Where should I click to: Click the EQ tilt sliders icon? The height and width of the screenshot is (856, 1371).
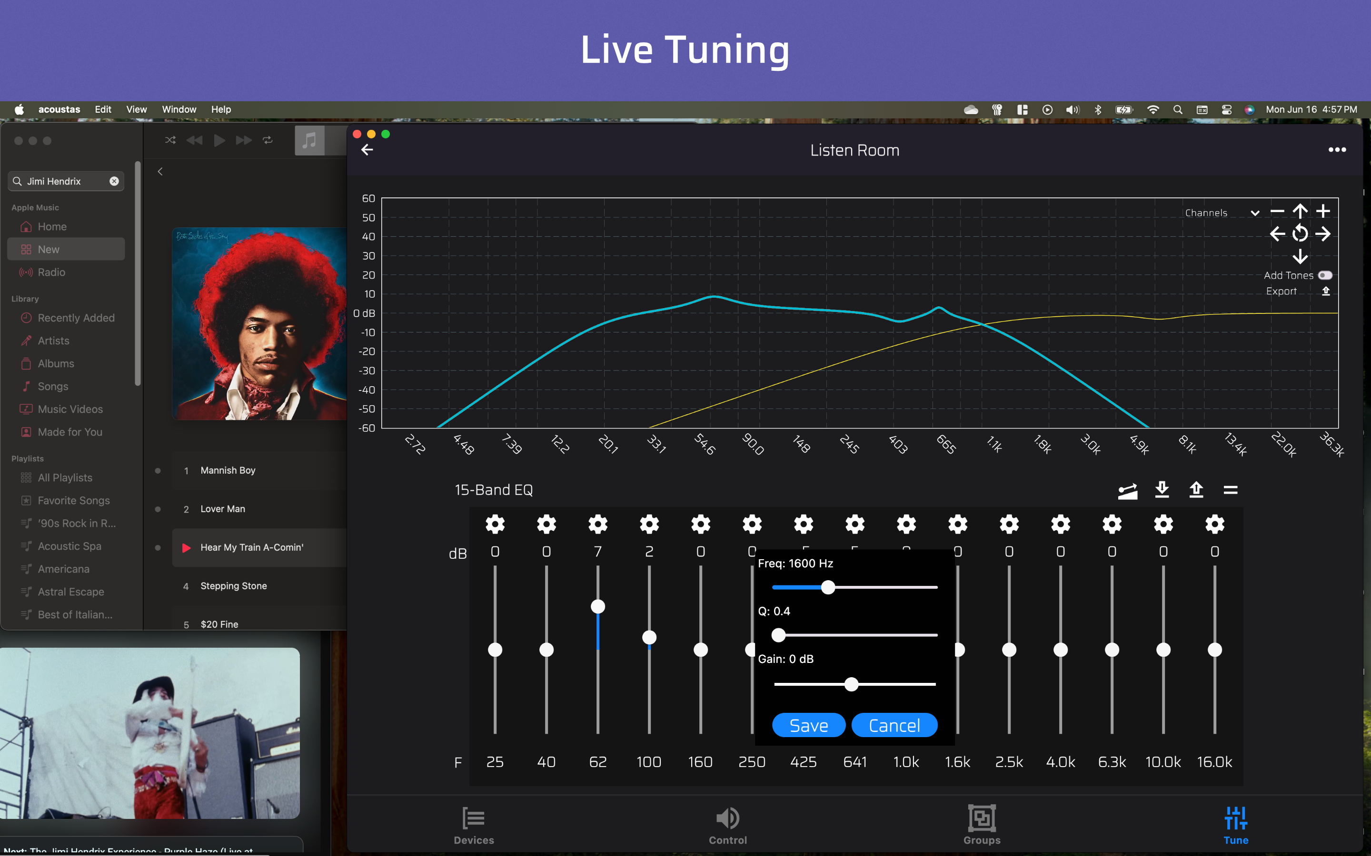click(1127, 490)
